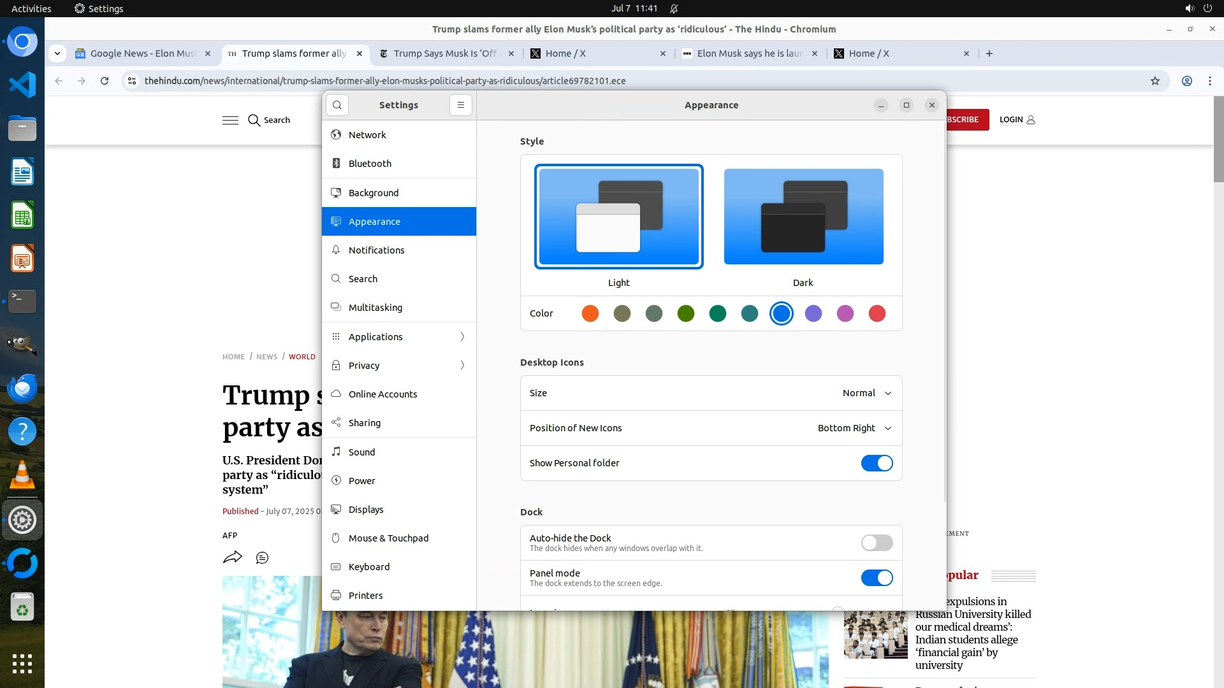Choose the Dark style thumbnail
Viewport: 1224px width, 688px height.
pos(803,217)
